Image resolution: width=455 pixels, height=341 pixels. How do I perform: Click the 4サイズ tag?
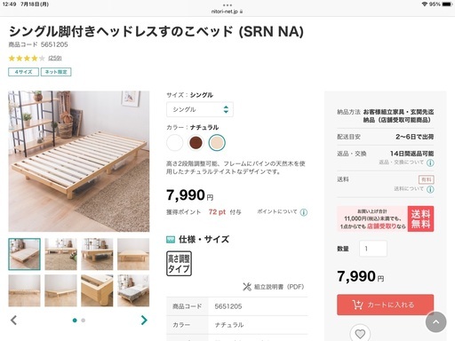[23, 72]
